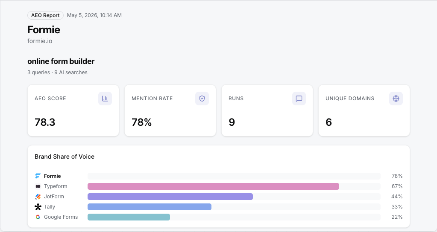Click the runs value 9
Image resolution: width=437 pixels, height=232 pixels.
coord(232,122)
